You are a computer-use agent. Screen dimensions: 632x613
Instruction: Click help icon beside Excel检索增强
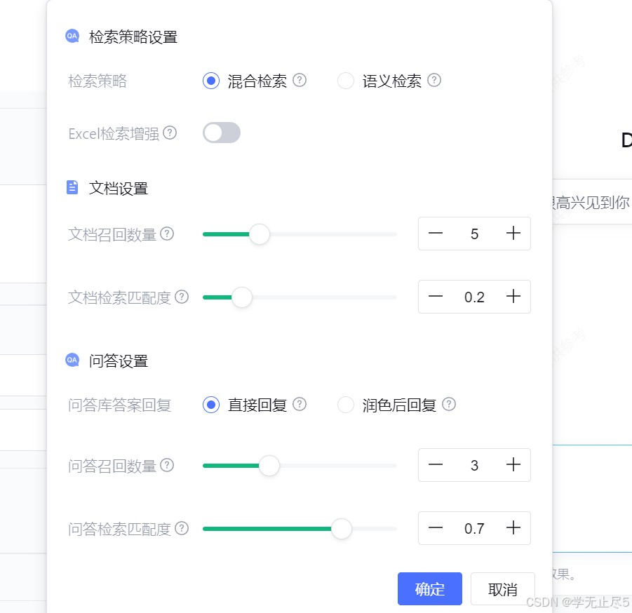[x=170, y=133]
